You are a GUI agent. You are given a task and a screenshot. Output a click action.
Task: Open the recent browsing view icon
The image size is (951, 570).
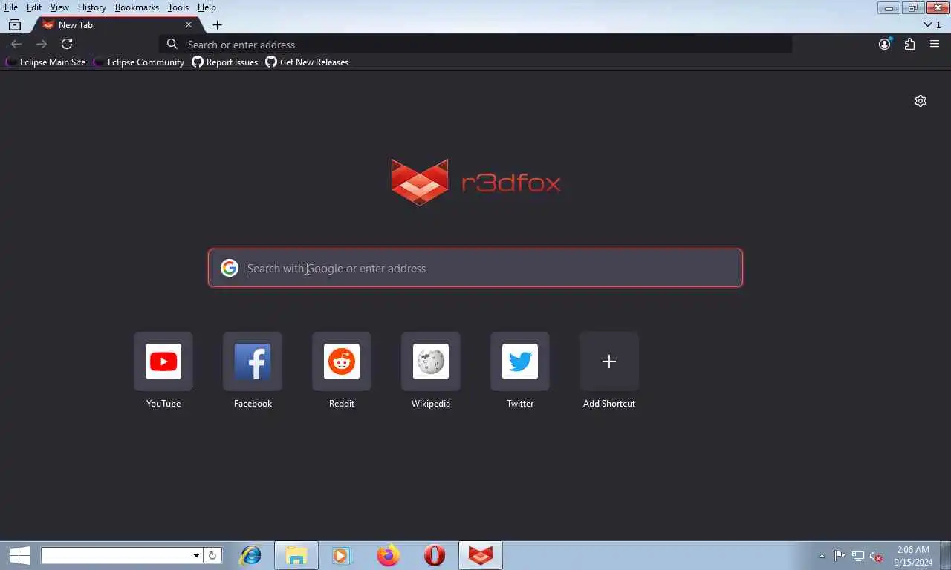point(15,24)
